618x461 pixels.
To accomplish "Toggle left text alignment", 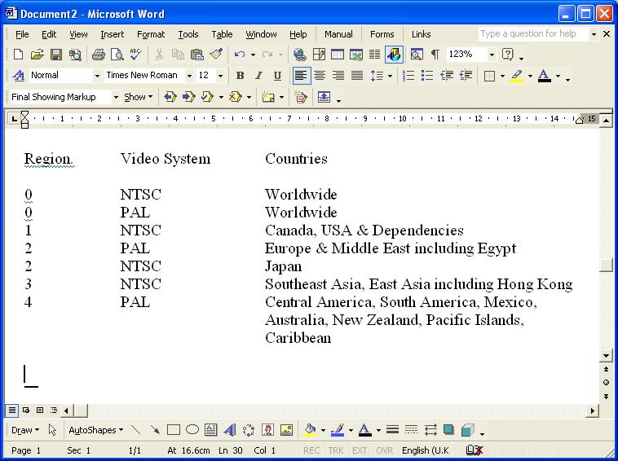I will pyautogui.click(x=301, y=75).
